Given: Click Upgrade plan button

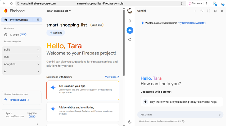Looking at the screenshot, I should [32, 115].
